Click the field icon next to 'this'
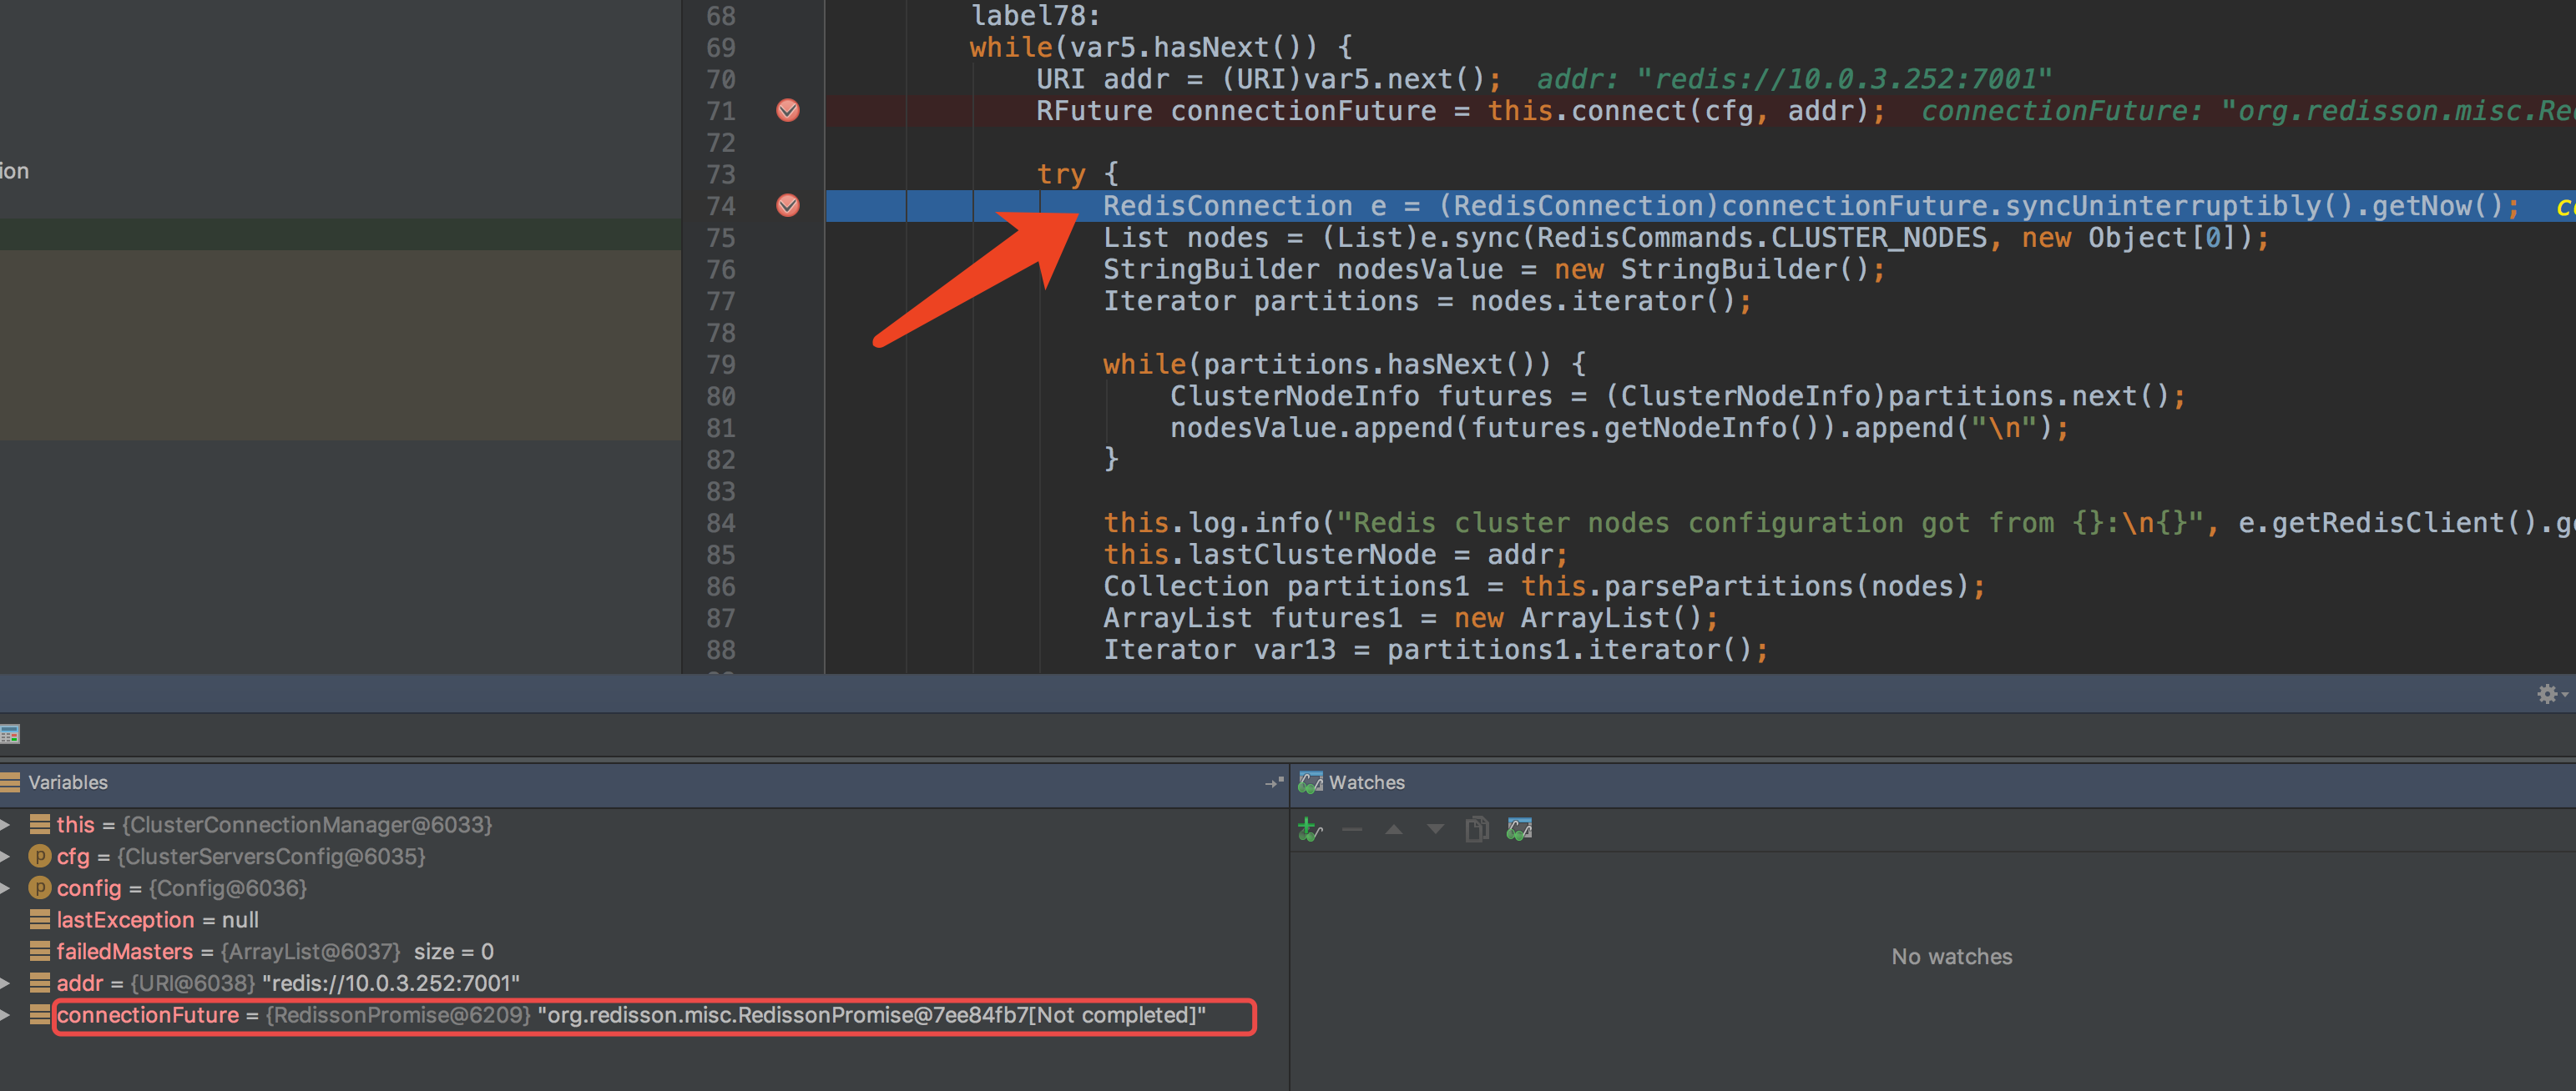Viewport: 2576px width, 1091px height. (40, 824)
